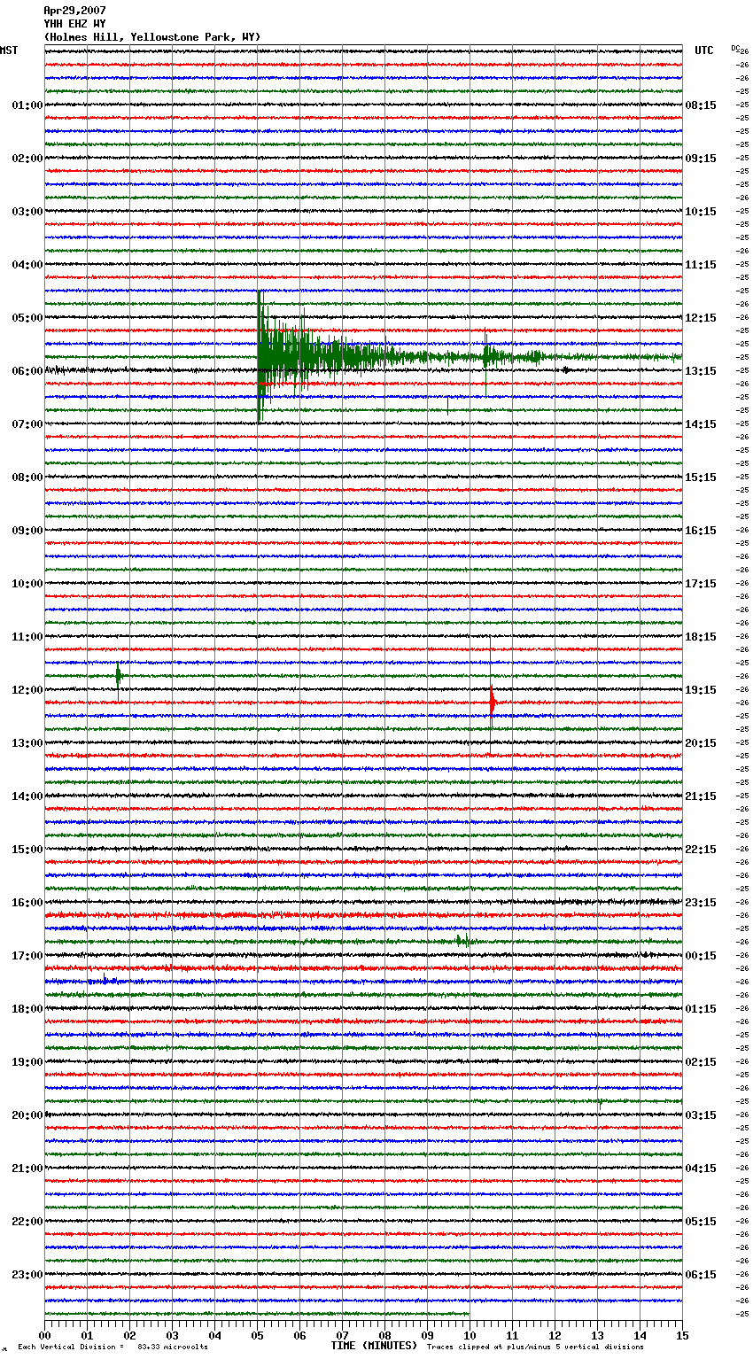Click minute tick label 10 on x-axis
This screenshot has width=753, height=1359.
tap(470, 1335)
